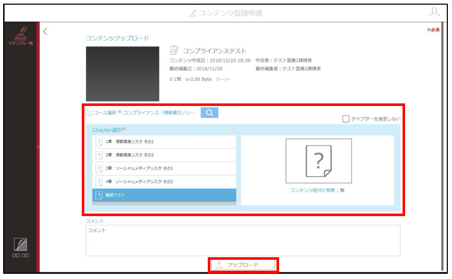The width and height of the screenshot is (452, 279).
Task: Click the コンプライアンステスト document icon
Action: coord(174,50)
